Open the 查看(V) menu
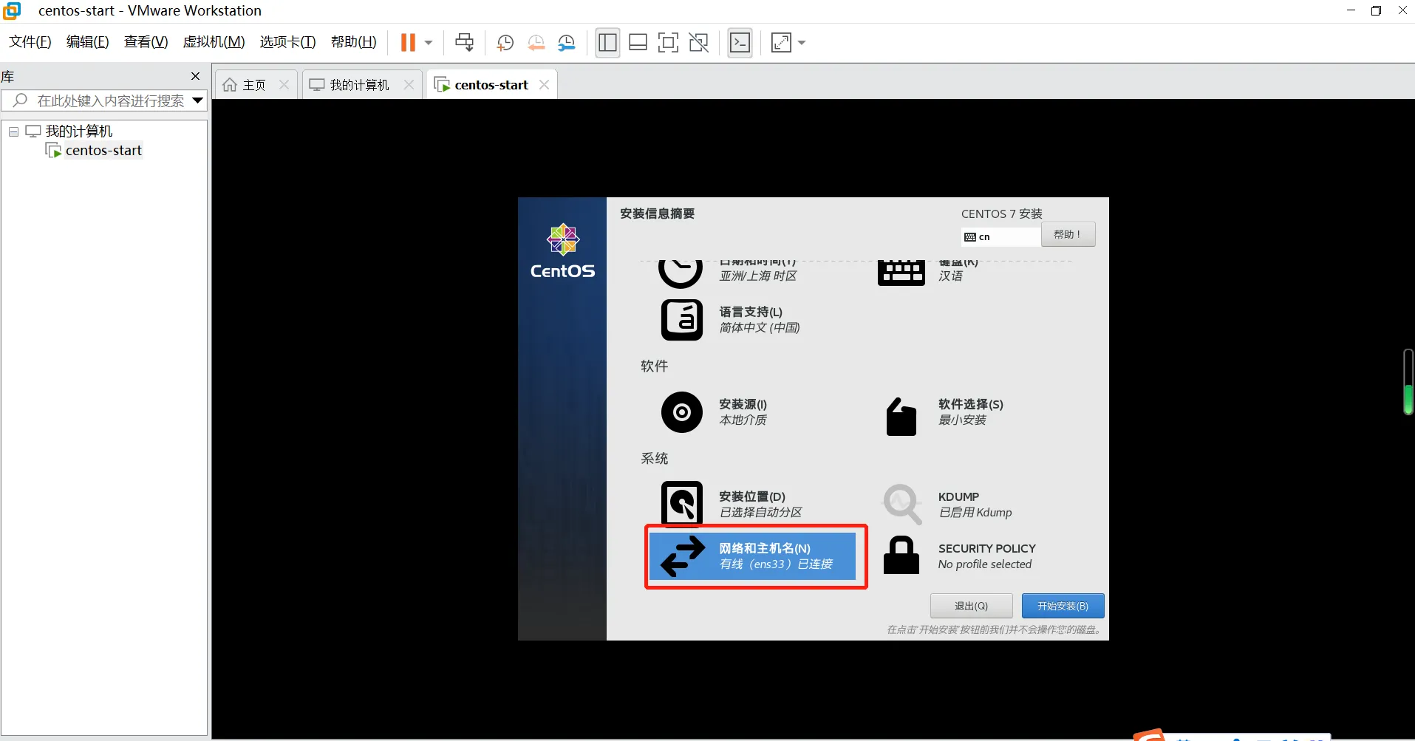 click(146, 42)
